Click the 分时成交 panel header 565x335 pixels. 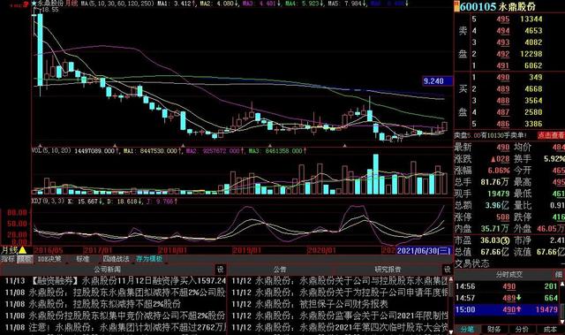508,274
